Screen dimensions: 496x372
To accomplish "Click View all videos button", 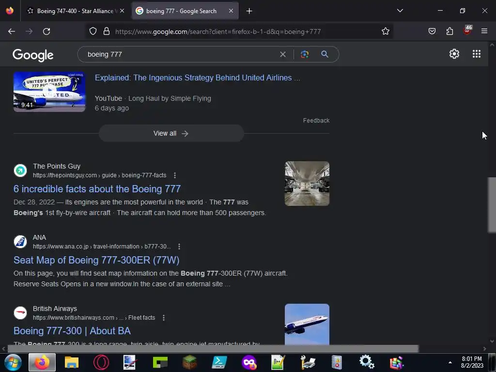I will click(x=171, y=134).
